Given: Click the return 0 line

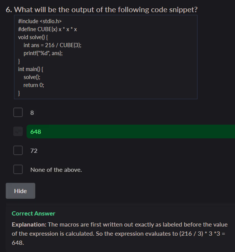Looking at the screenshot, I should coord(34,85).
